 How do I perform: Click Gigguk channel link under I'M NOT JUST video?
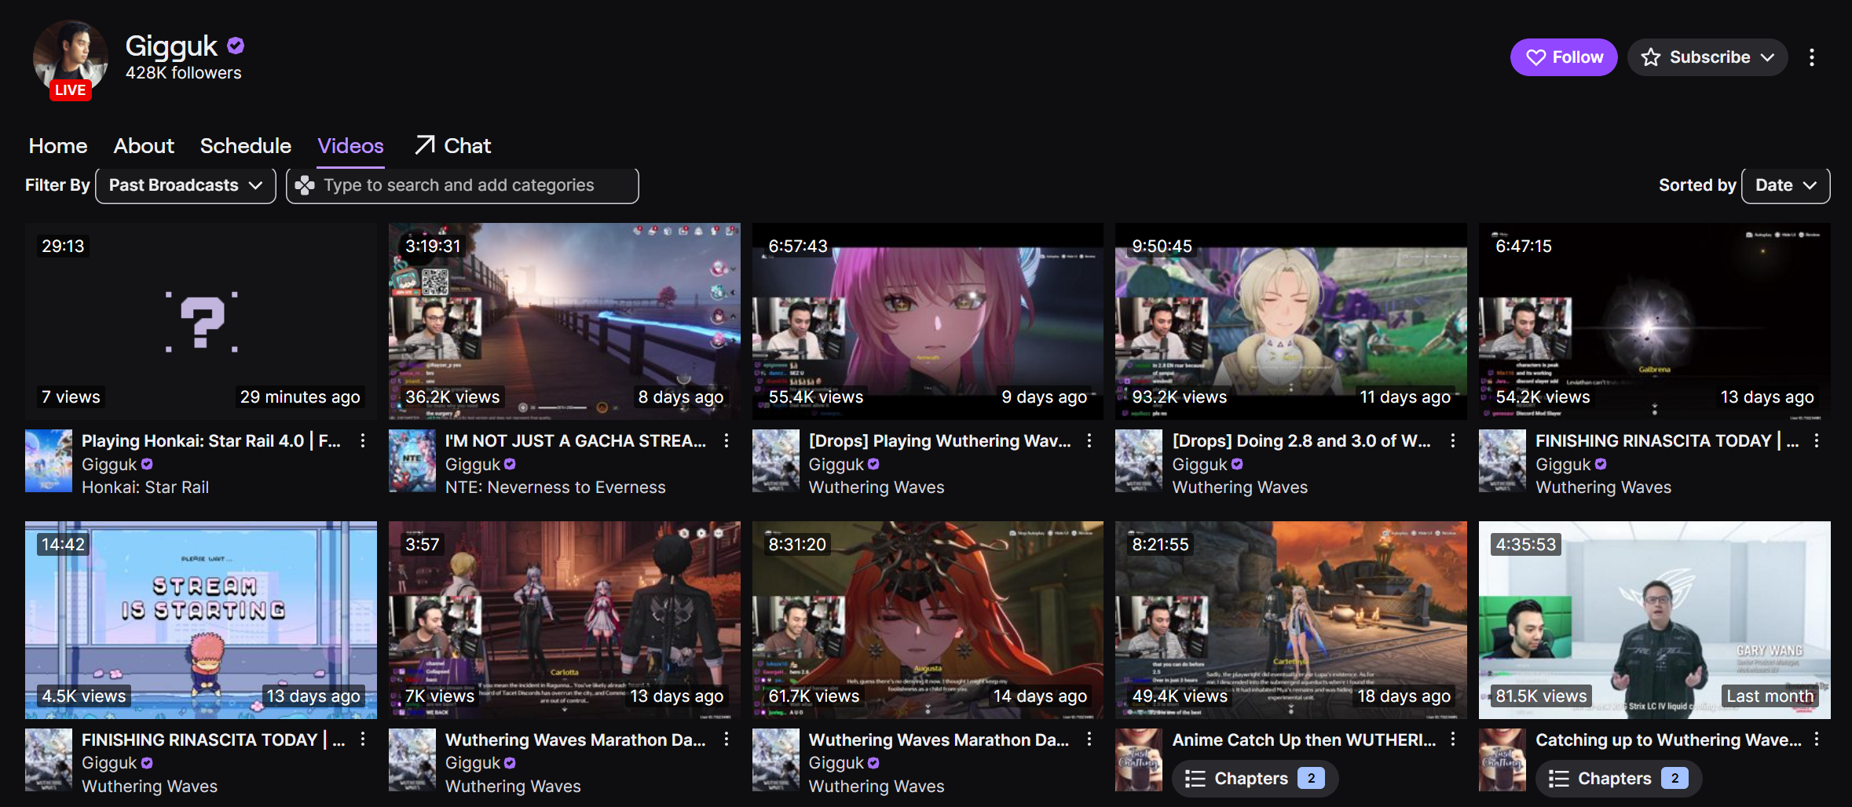(473, 465)
